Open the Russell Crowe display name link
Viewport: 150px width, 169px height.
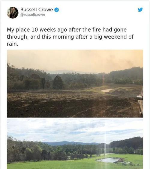pyautogui.click(x=37, y=10)
